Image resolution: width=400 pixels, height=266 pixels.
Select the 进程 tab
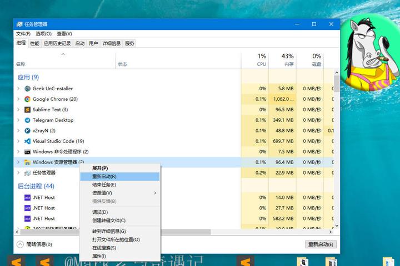coord(21,43)
